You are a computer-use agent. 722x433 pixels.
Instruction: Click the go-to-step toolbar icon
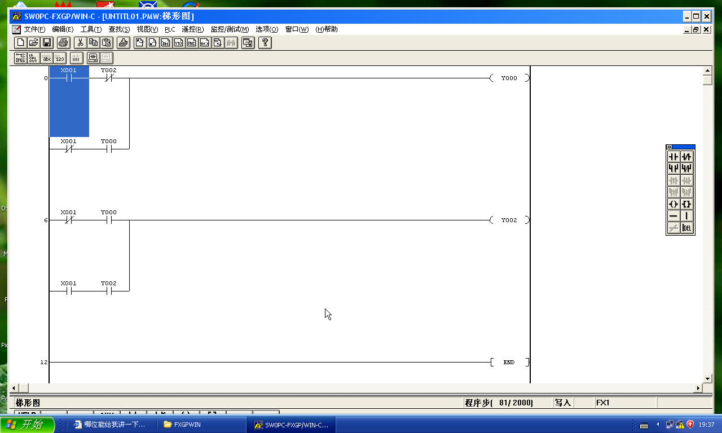[x=218, y=43]
